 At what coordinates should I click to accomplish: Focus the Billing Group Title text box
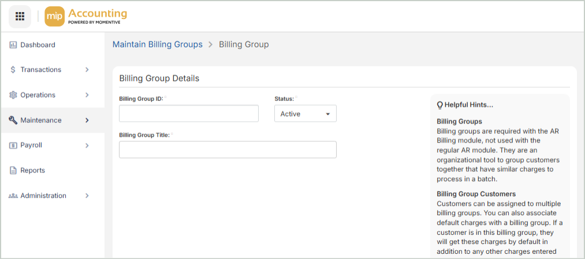[228, 149]
